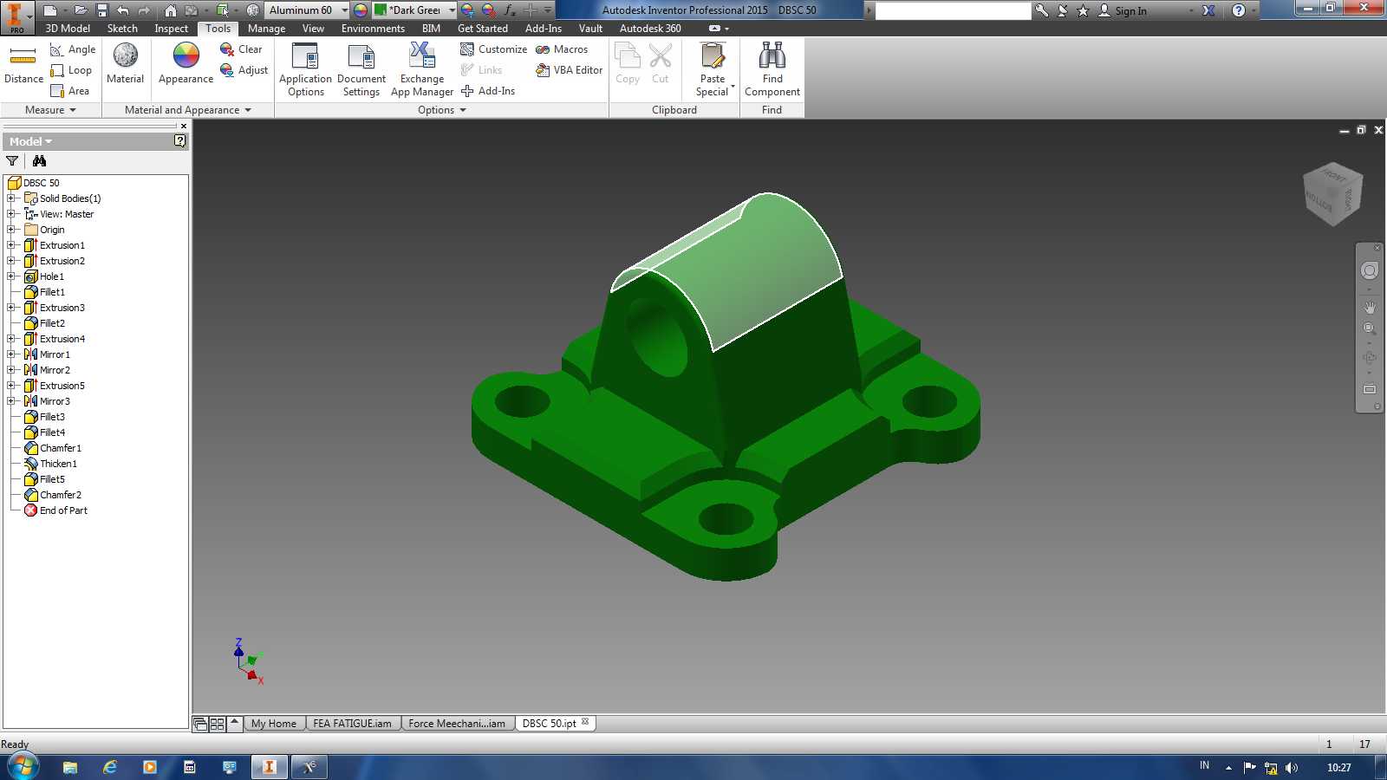Open the ribbon Add-Ins manager
The height and width of the screenshot is (780, 1387).
[x=487, y=91]
